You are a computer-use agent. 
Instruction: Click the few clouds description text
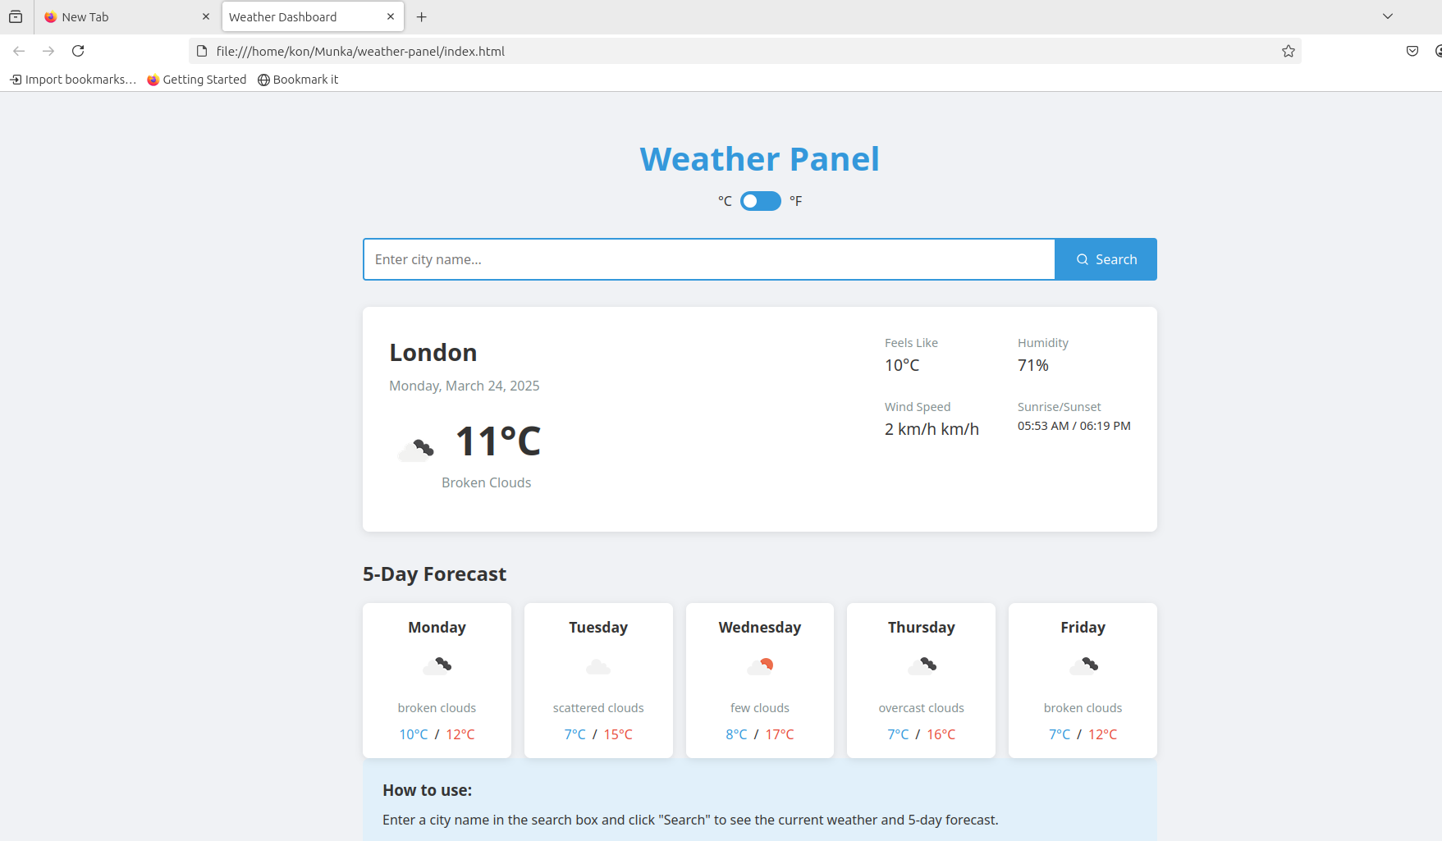point(760,708)
